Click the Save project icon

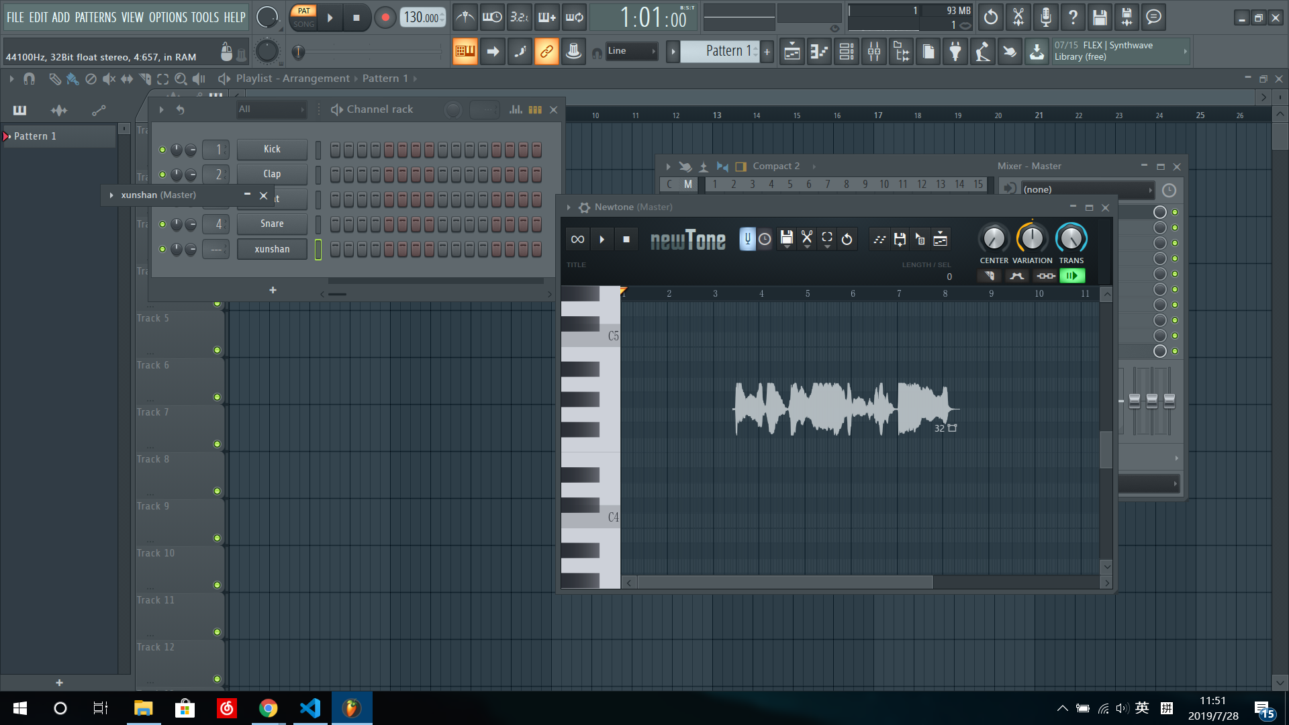tap(1100, 17)
